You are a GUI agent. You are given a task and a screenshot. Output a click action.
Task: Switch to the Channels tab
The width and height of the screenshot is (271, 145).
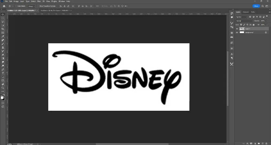pos(246,12)
